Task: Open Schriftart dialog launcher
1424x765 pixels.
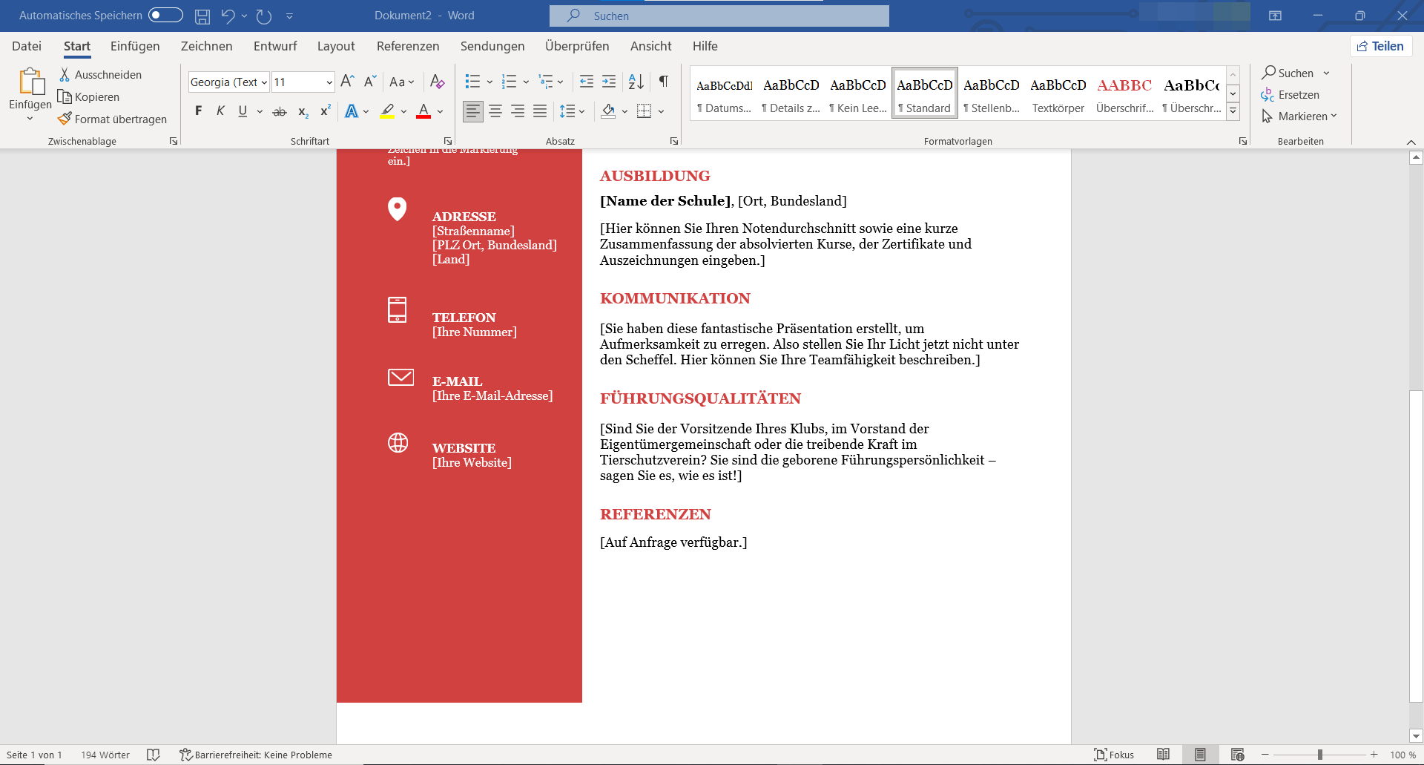Action: click(x=448, y=141)
